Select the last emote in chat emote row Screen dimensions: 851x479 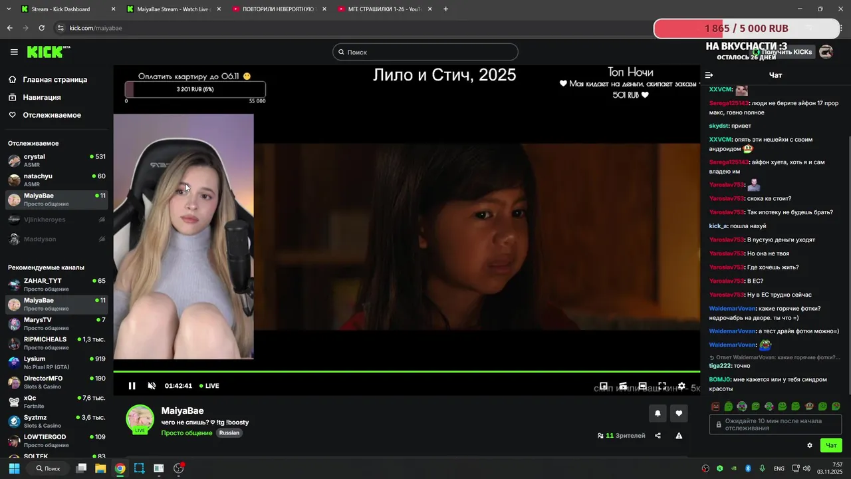coord(836,406)
